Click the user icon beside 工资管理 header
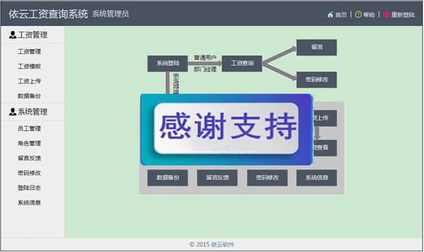 click(12, 35)
